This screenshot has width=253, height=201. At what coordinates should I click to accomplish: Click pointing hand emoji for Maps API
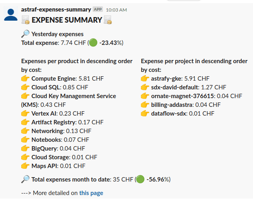(x=25, y=166)
